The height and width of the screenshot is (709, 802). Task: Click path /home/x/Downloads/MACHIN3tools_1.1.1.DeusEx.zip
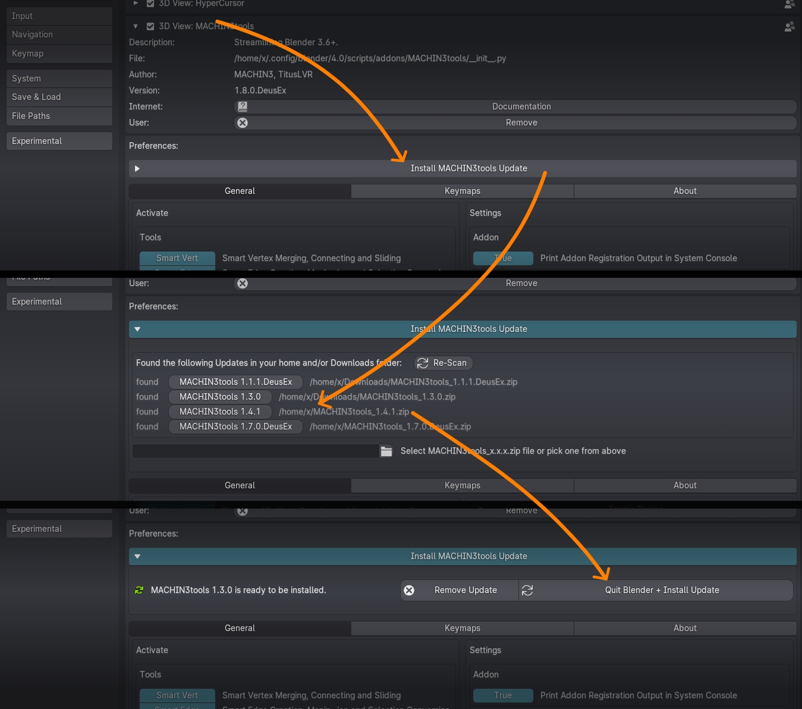click(414, 382)
